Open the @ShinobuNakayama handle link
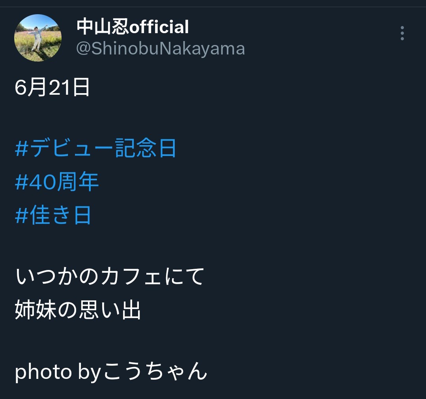426x399 pixels. point(161,49)
